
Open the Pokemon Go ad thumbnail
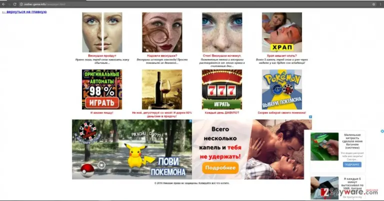(282, 89)
